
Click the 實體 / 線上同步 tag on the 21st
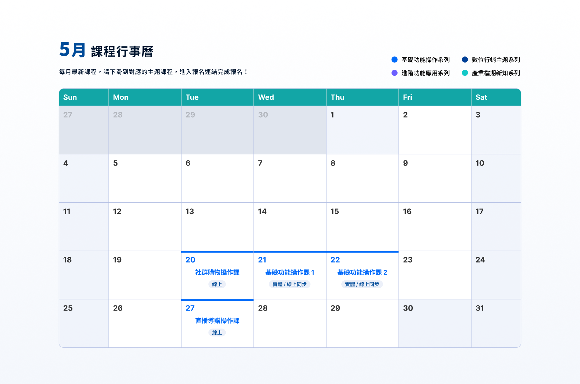click(x=289, y=284)
